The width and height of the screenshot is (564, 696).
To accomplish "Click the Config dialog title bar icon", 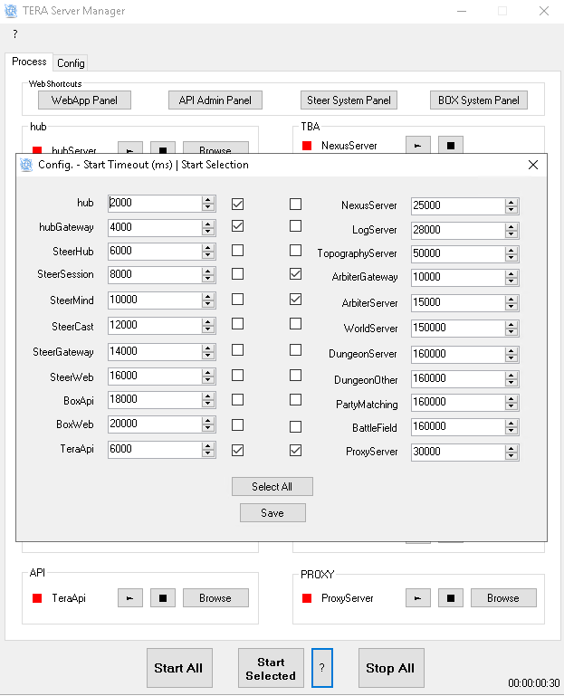I will coord(26,165).
